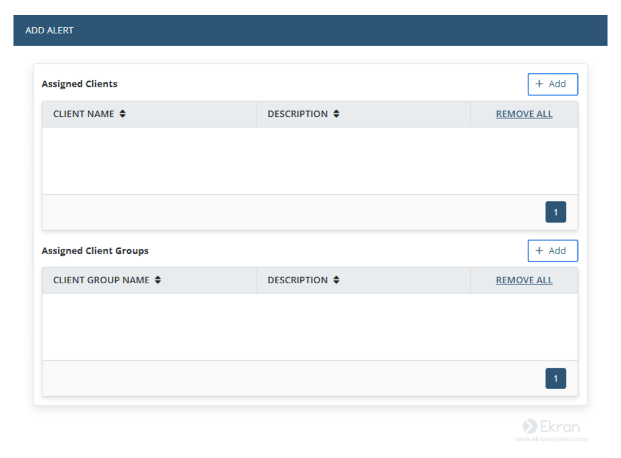Screen dimensions: 621x458
Task: Click sort arrows next to DESCRIPTION in Client Groups
Action: [x=336, y=280]
